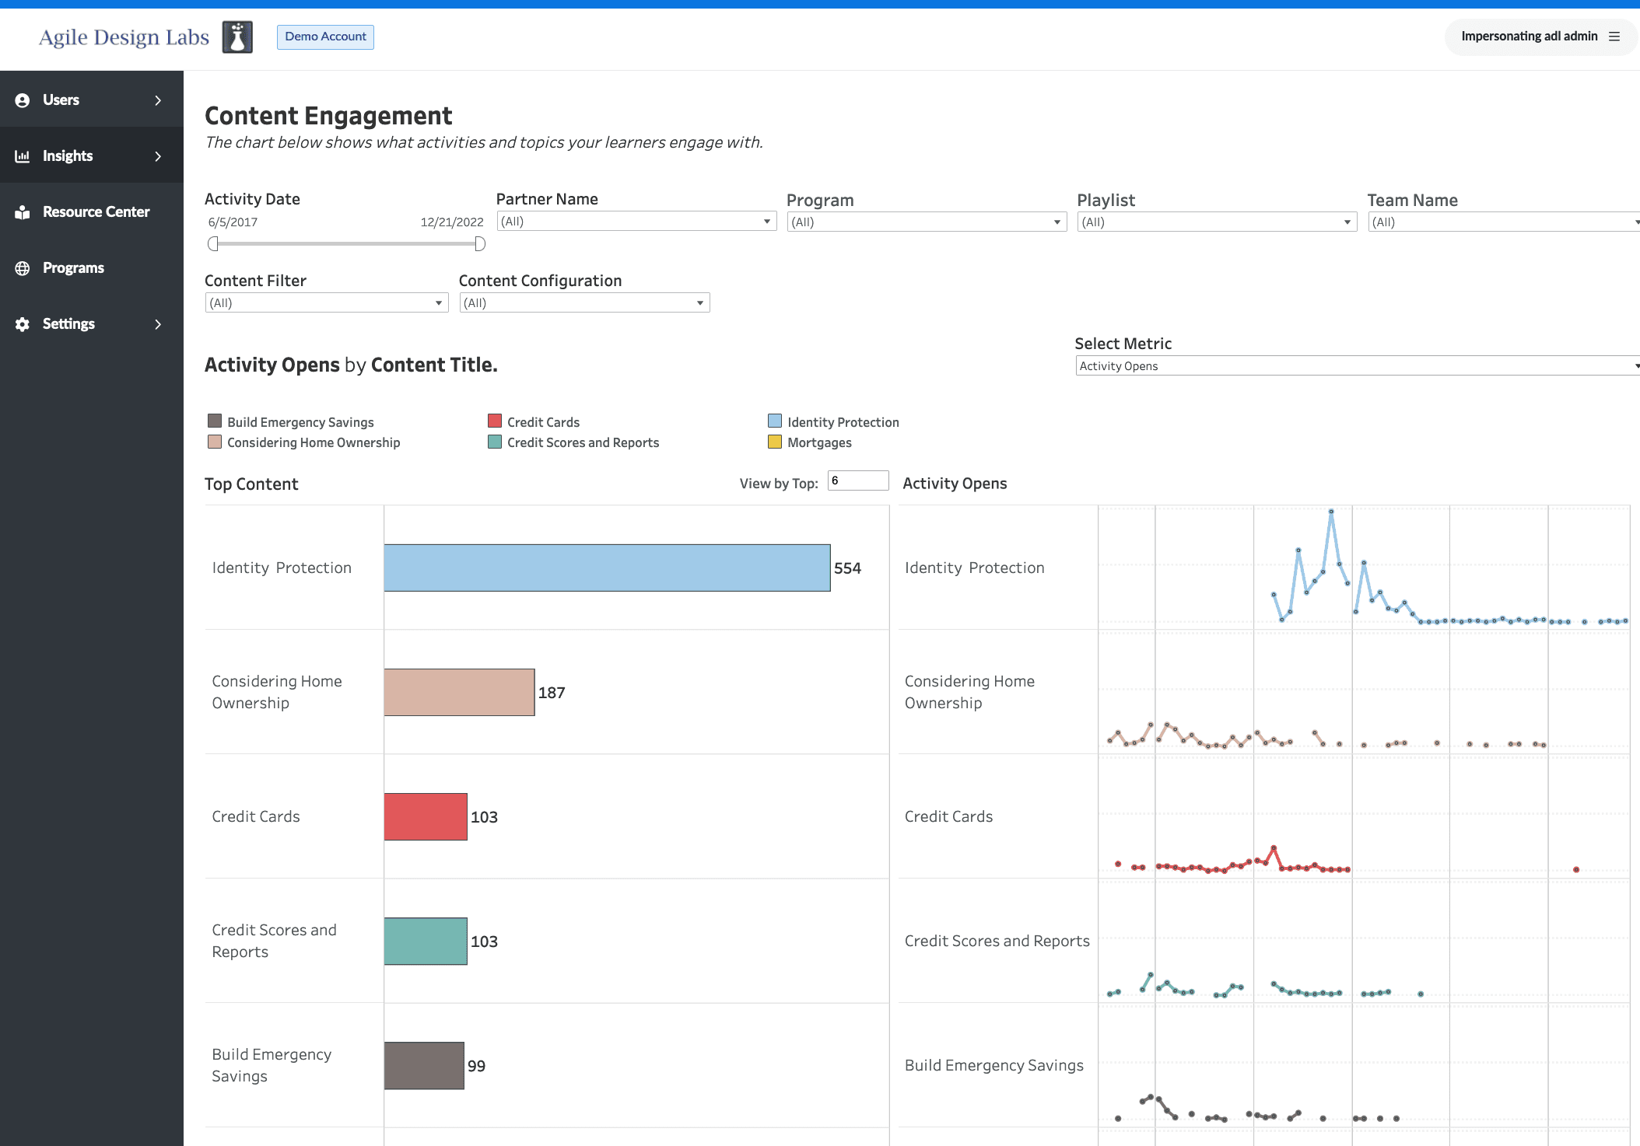Click the Build Emergency Savings gray bar
This screenshot has width=1640, height=1146.
tap(424, 1066)
